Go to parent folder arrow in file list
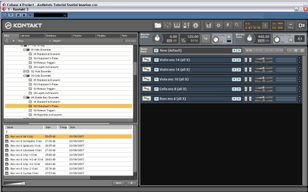308x192 pixels. 7,132
